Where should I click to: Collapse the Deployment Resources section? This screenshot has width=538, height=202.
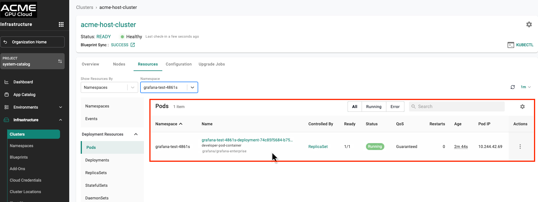pos(136,134)
